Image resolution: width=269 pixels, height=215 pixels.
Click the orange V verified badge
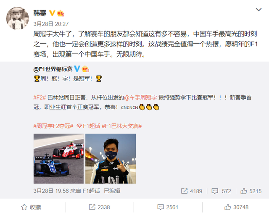(x=52, y=13)
